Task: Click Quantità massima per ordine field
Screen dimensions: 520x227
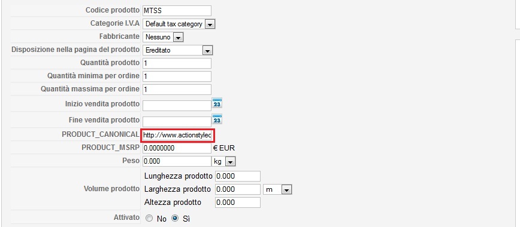Action: (177, 90)
